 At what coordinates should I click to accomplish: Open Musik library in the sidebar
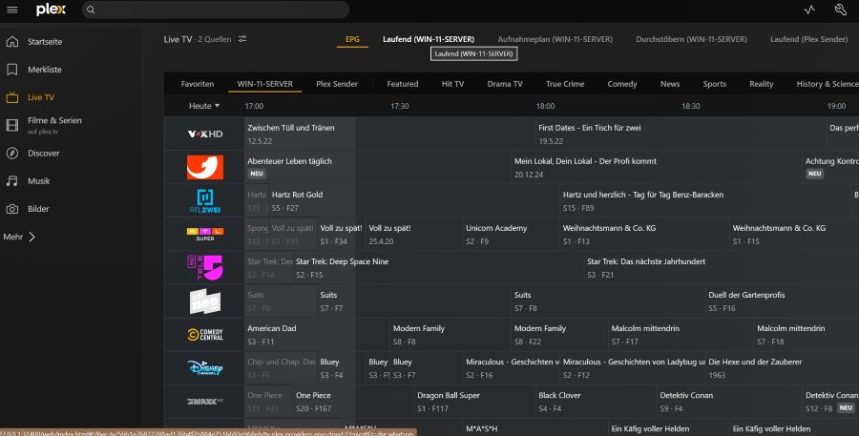(38, 180)
